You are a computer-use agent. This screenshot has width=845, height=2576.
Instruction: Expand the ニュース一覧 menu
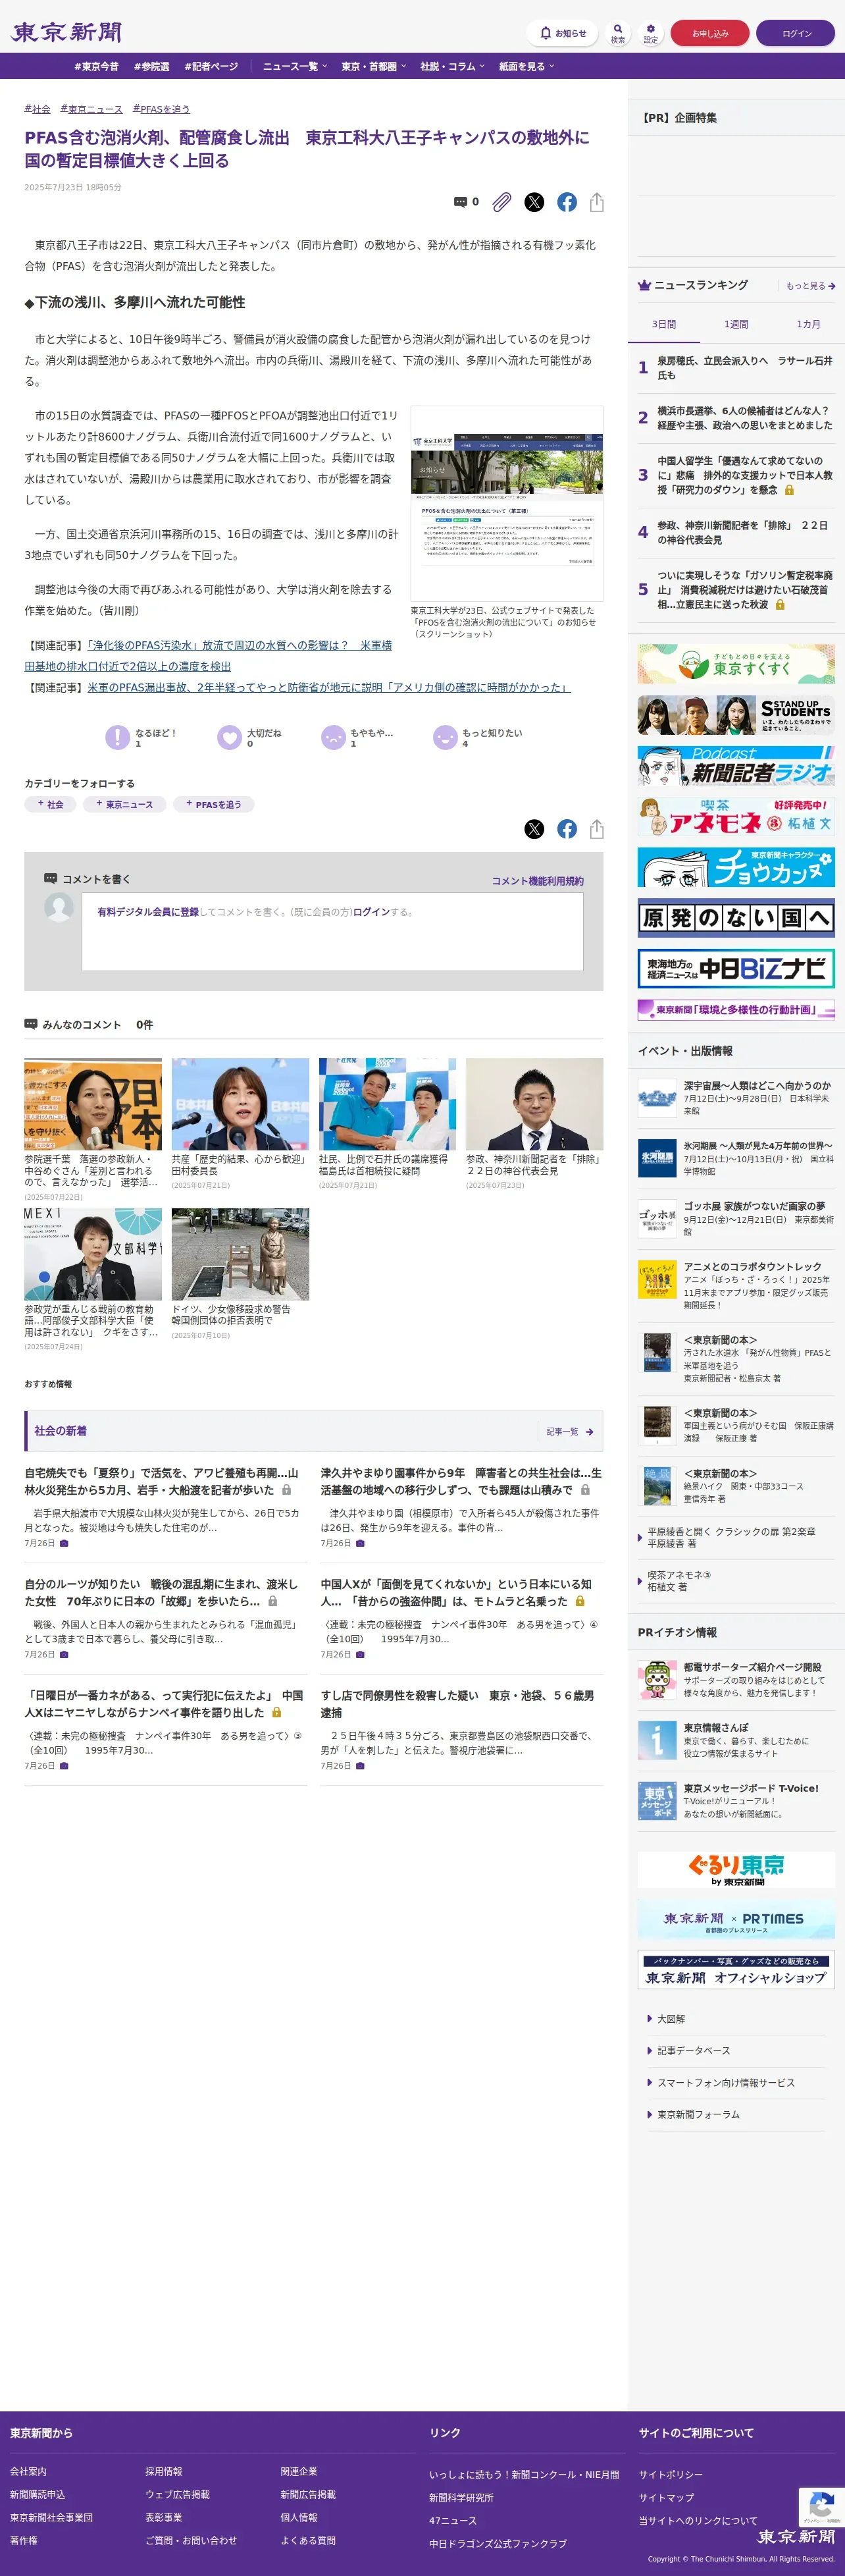click(294, 66)
